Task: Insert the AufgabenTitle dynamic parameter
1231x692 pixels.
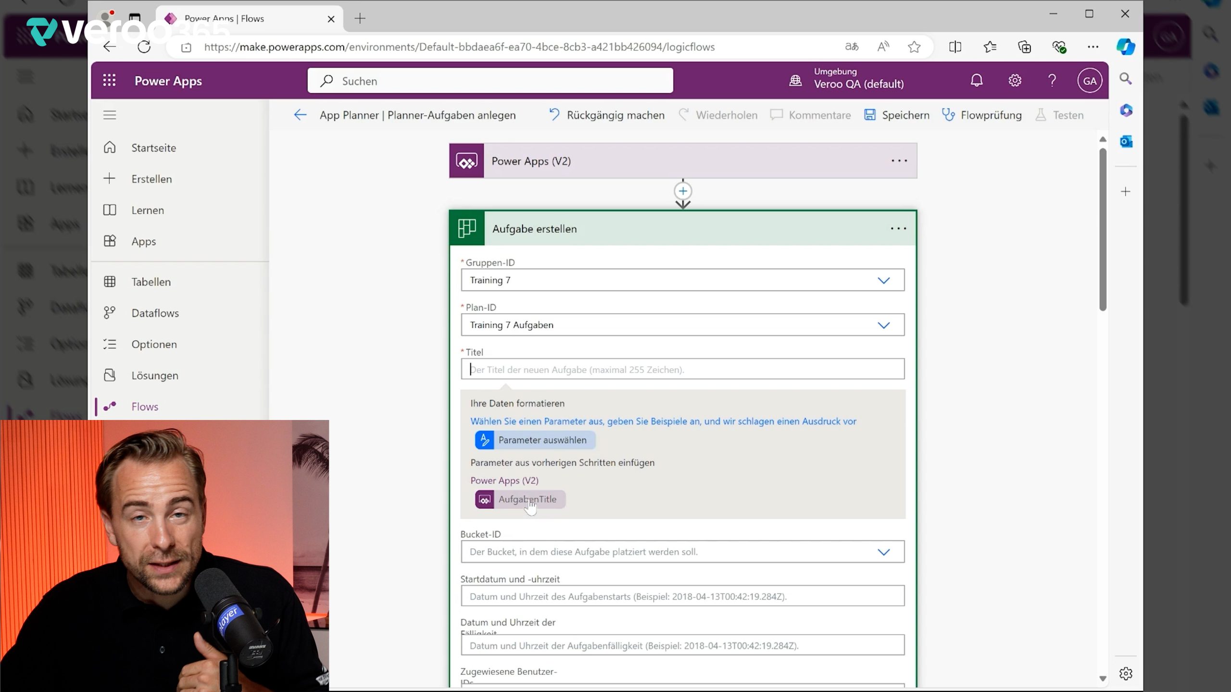Action: tap(520, 499)
